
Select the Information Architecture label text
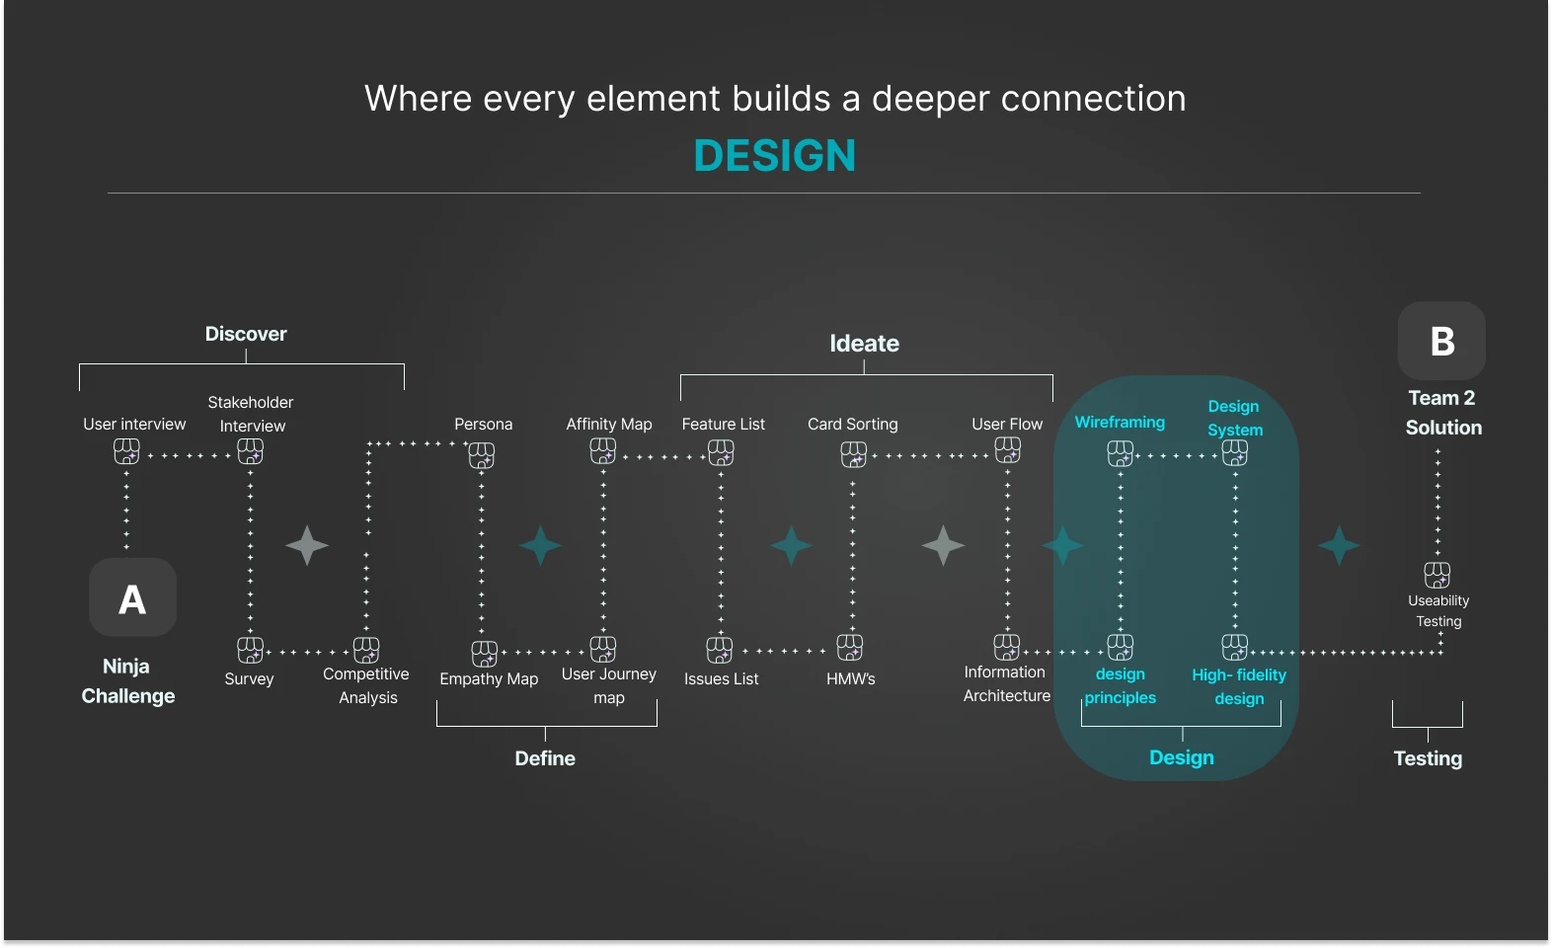[1006, 683]
